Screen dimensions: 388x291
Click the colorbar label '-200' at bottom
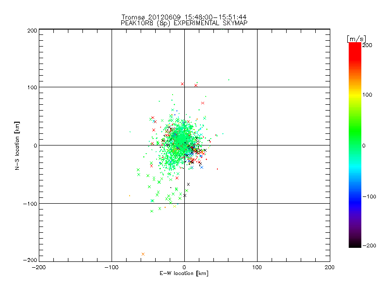(369, 245)
